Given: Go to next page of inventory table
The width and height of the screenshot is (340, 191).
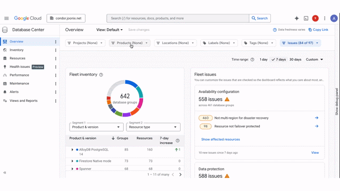Looking at the screenshot, I should pyautogui.click(x=180, y=175).
